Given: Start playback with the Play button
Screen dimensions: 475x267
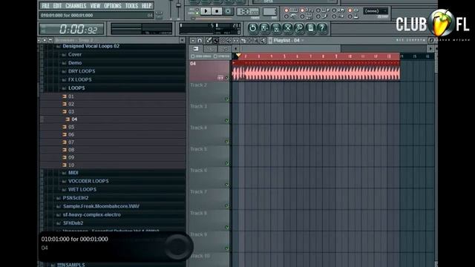Looking at the screenshot, I should coord(206,11).
